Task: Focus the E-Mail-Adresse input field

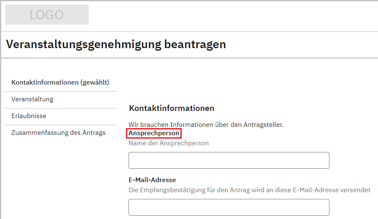Action: tap(229, 207)
